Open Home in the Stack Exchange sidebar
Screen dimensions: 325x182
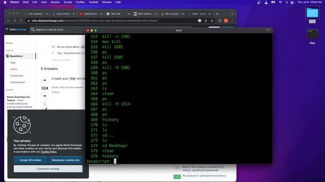coord(9,43)
